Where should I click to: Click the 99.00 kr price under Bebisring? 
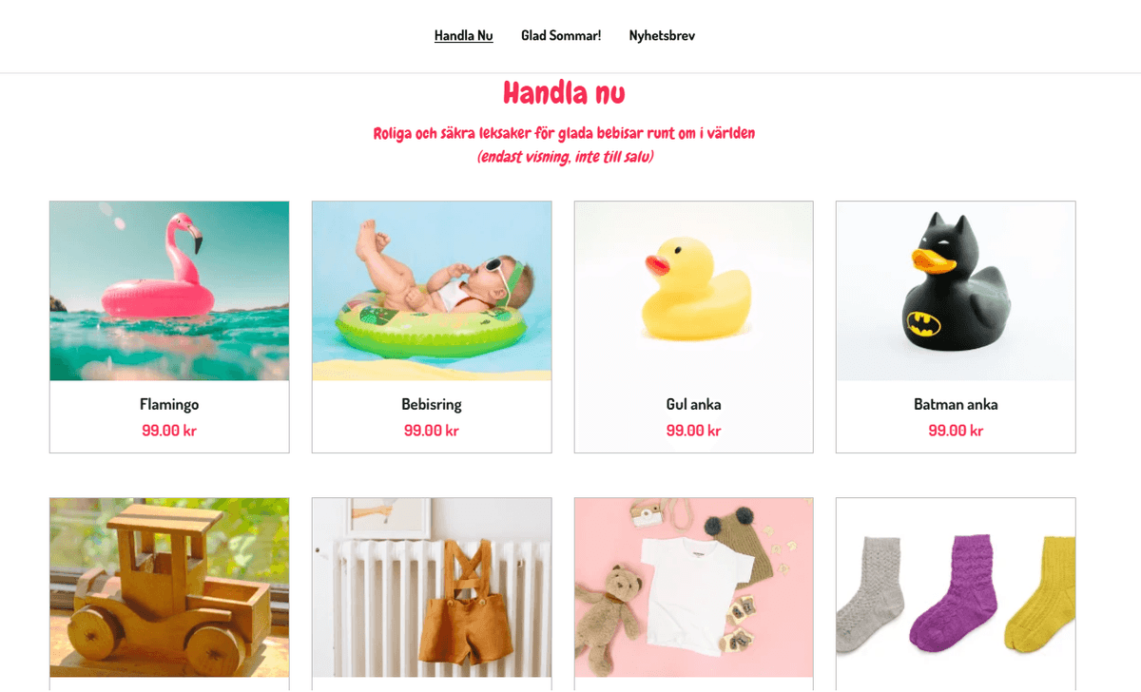[432, 431]
